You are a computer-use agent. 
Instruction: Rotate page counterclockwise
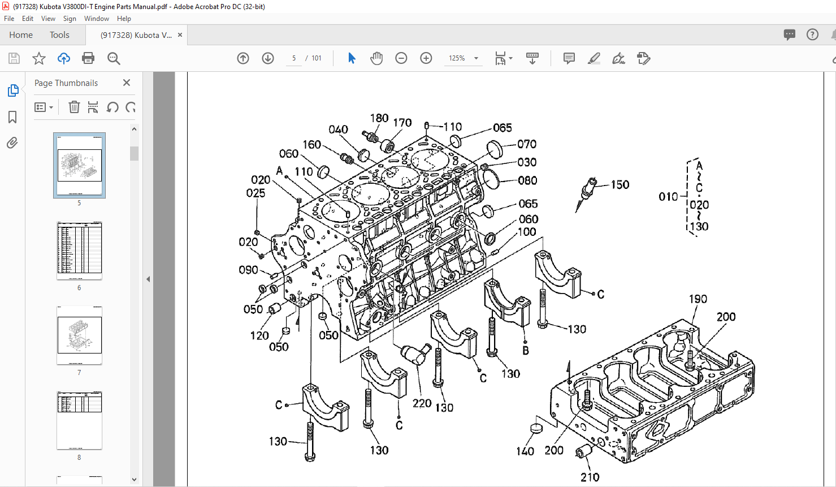point(112,107)
